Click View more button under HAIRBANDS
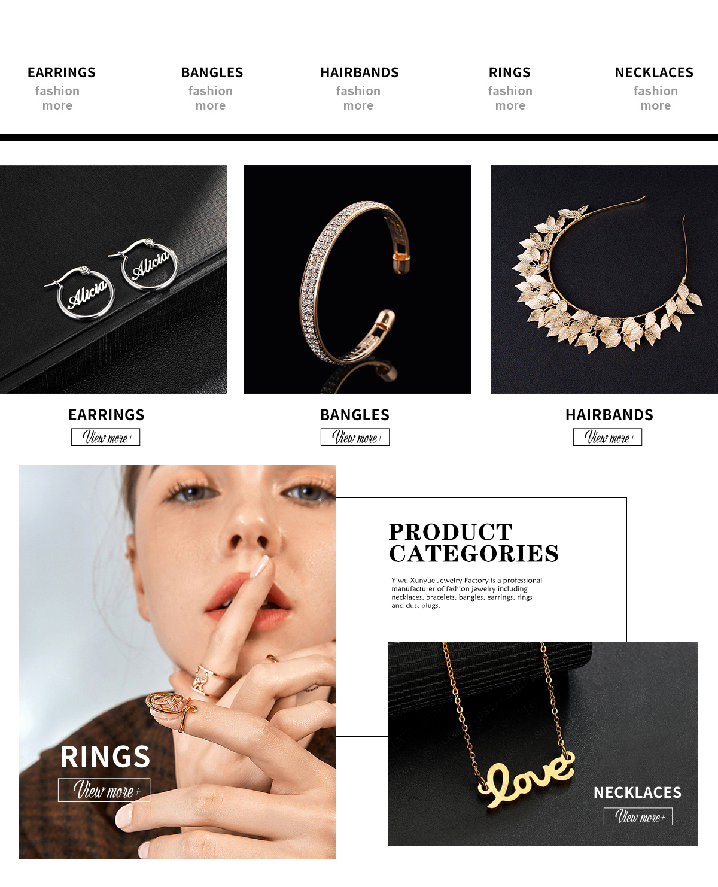The image size is (718, 887). pos(608,438)
